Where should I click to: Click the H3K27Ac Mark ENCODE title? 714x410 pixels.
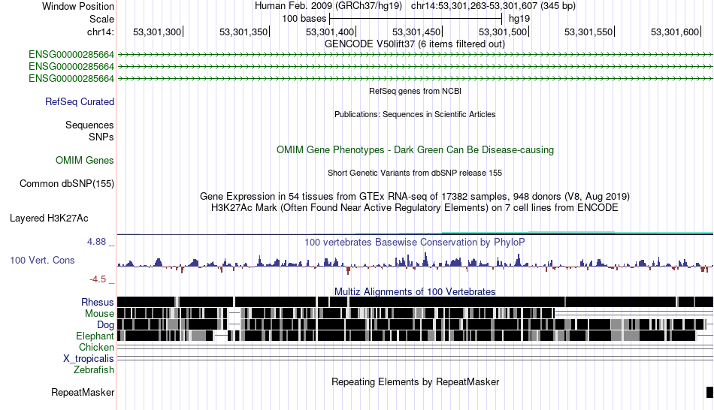[x=415, y=208]
